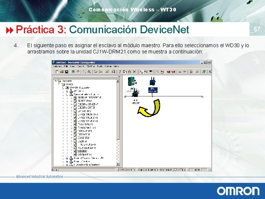Select OMRON Corporation in the tree
Image resolution: width=265 pixels, height=199 pixels.
point(80,87)
